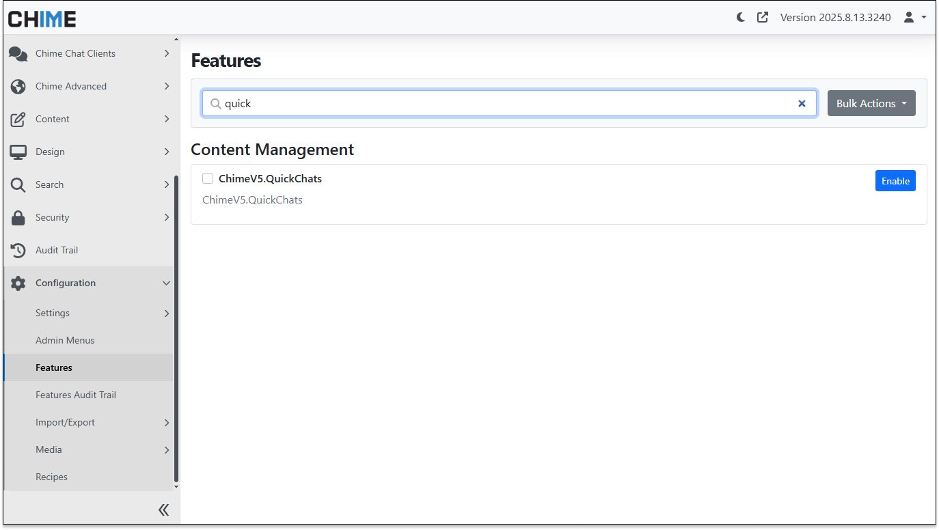Expand the Content chevron
939x530 pixels.
[x=166, y=119]
